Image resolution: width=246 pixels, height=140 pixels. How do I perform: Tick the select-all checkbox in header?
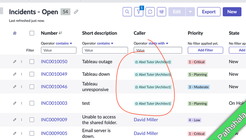32,33
